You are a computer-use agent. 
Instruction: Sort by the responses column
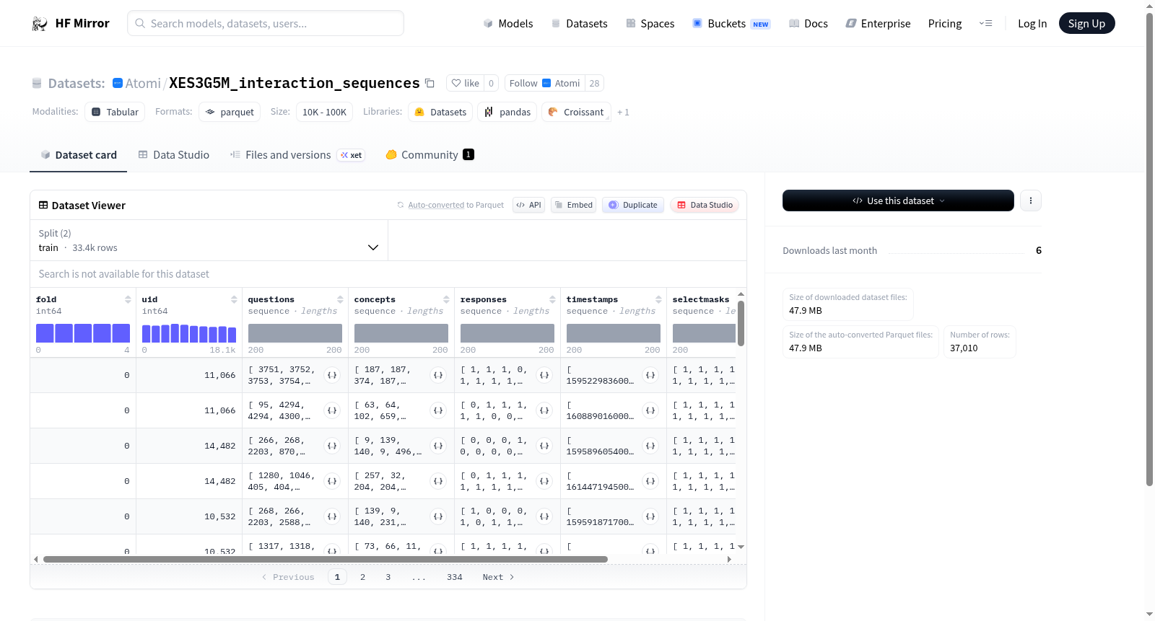(552, 299)
